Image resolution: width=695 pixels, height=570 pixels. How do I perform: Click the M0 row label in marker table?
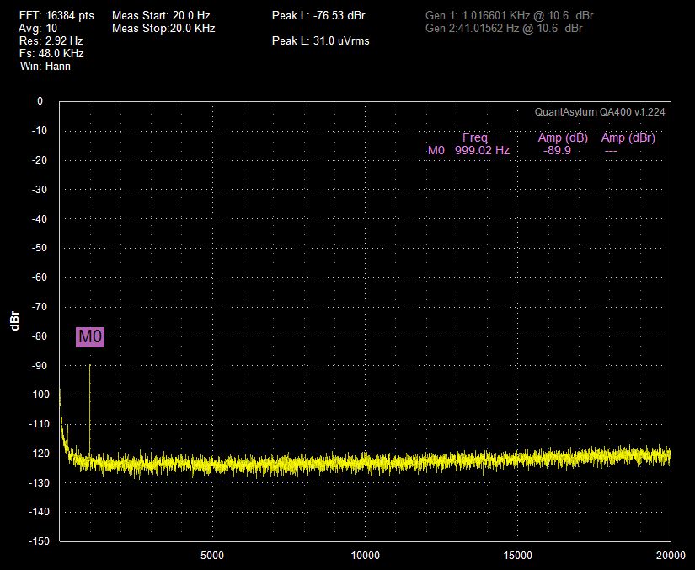(x=436, y=150)
